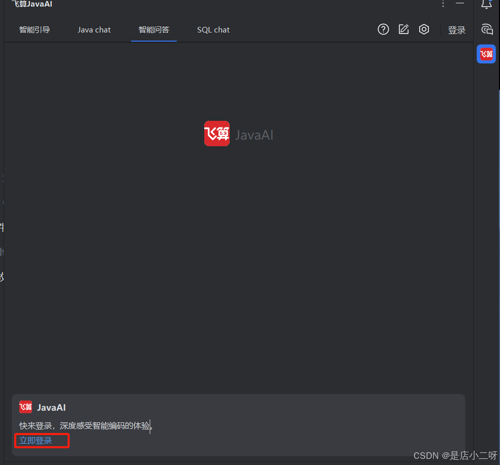Open the vertical three-dot options menu
This screenshot has height=465, width=500.
(x=443, y=4)
